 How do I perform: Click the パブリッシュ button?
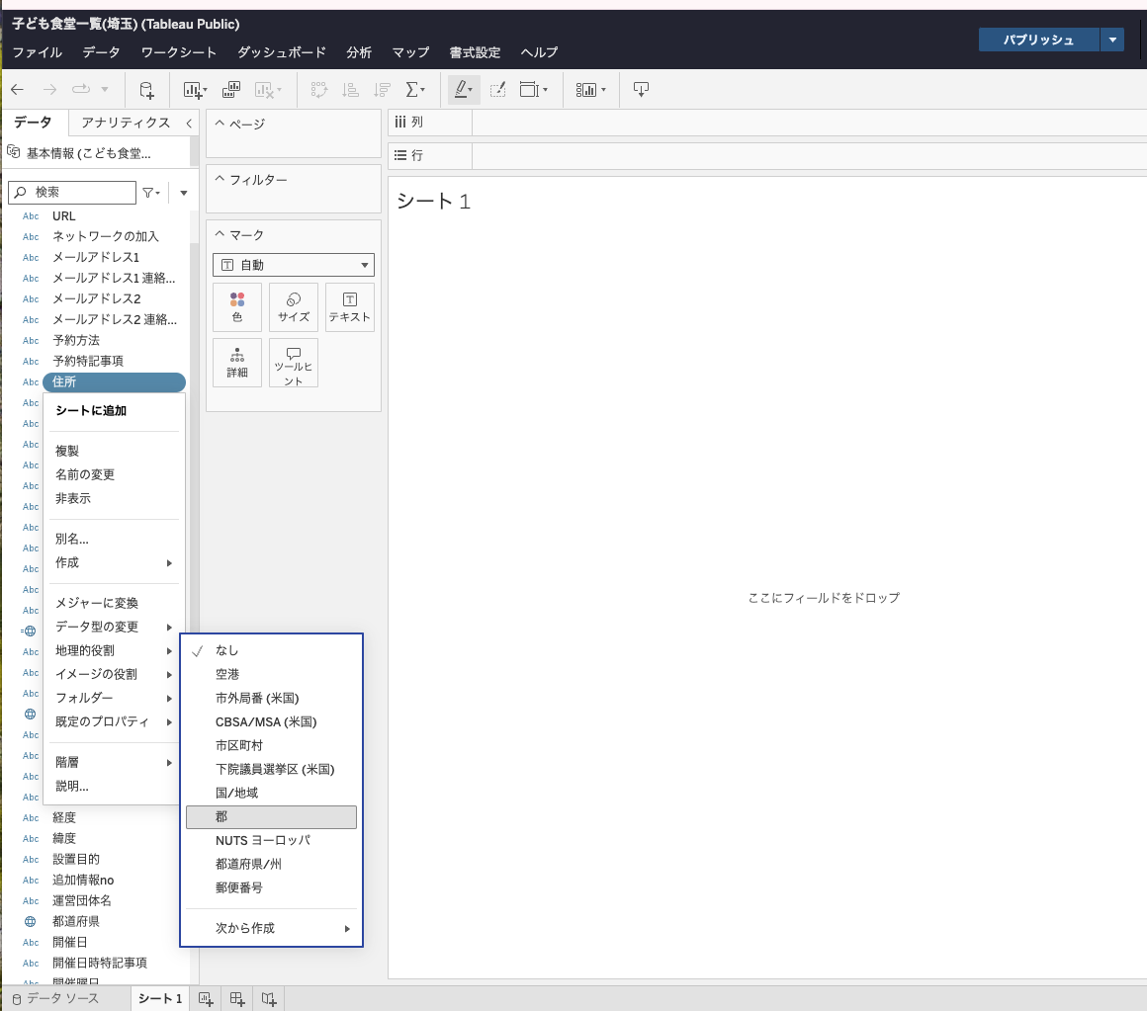coord(1039,40)
